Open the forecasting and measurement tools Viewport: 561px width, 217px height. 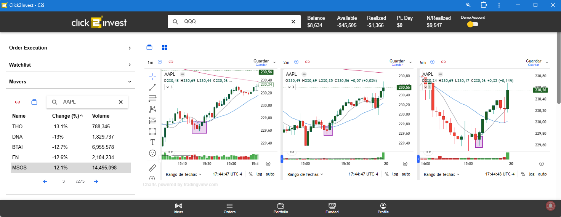[x=152, y=120]
